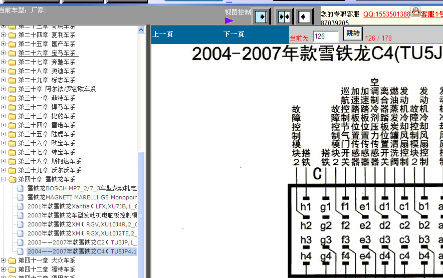
Task: Expand 第三十一章 菲特车系 node
Action: pos(3,98)
